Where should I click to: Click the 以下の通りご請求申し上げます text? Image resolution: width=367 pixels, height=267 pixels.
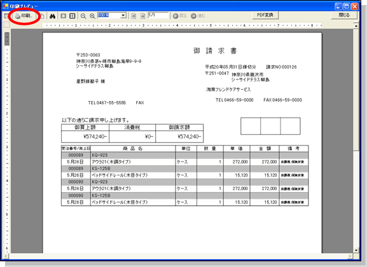point(95,120)
